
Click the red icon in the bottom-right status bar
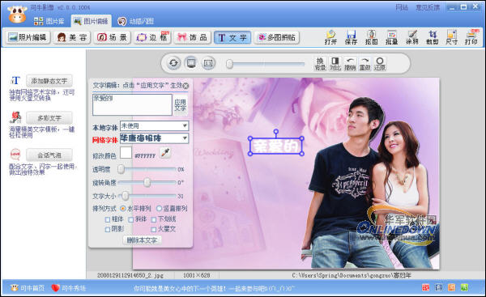coord(426,288)
